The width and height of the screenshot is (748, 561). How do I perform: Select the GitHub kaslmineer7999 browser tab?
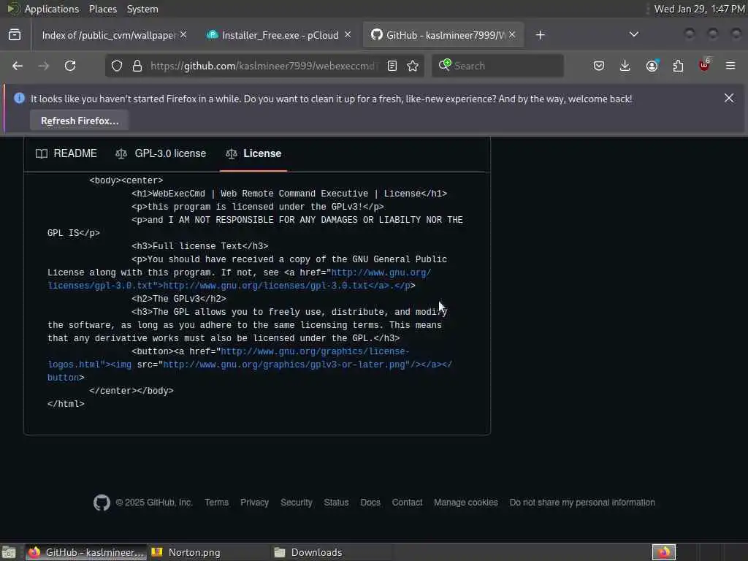[x=444, y=35]
